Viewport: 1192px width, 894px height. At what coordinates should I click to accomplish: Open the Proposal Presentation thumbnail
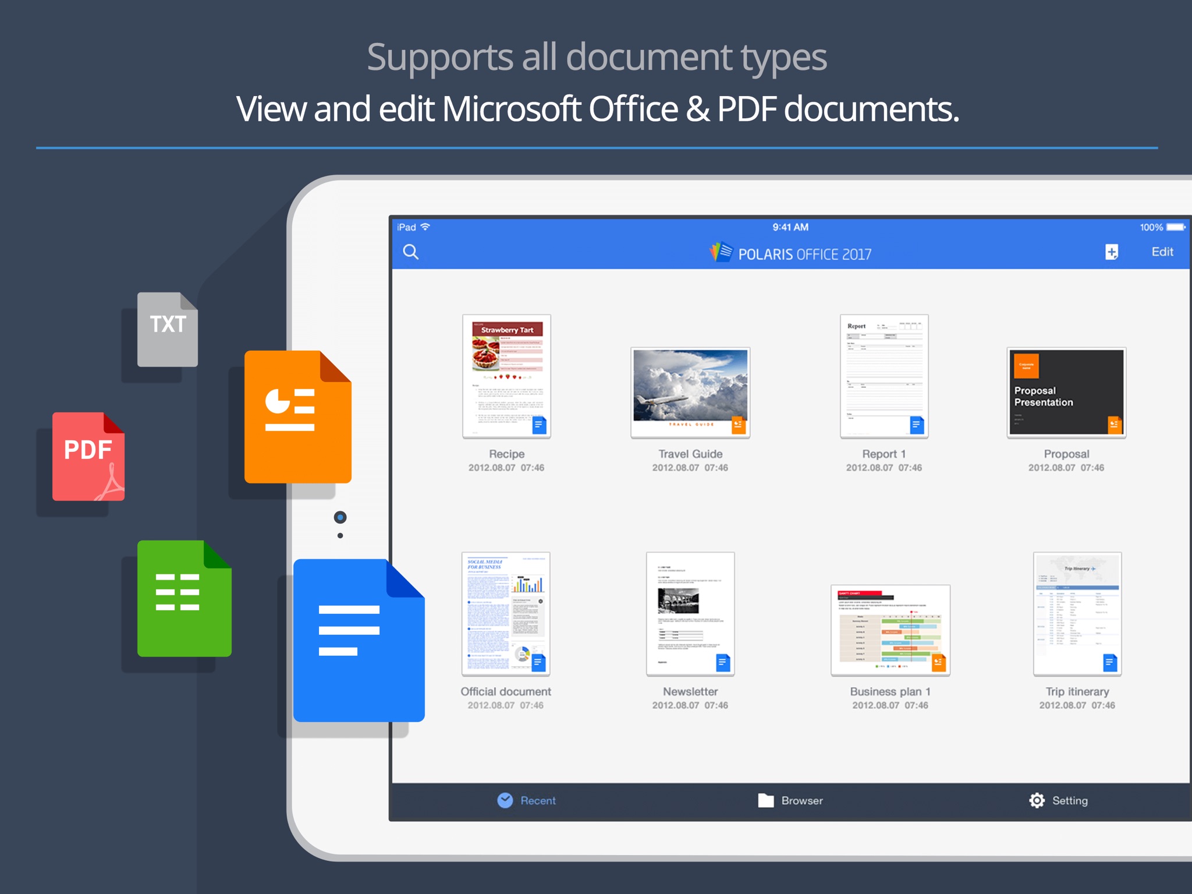pyautogui.click(x=1066, y=393)
